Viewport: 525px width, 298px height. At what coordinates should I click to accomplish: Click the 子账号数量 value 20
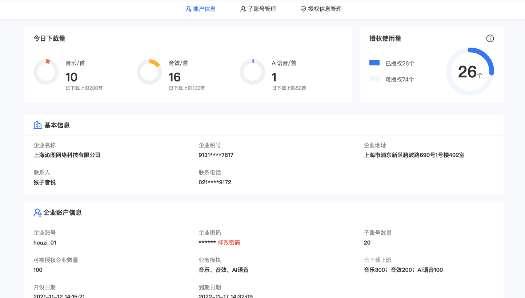[x=367, y=243]
